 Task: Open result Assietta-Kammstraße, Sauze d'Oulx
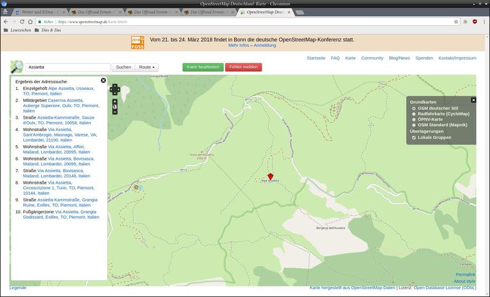58,120
